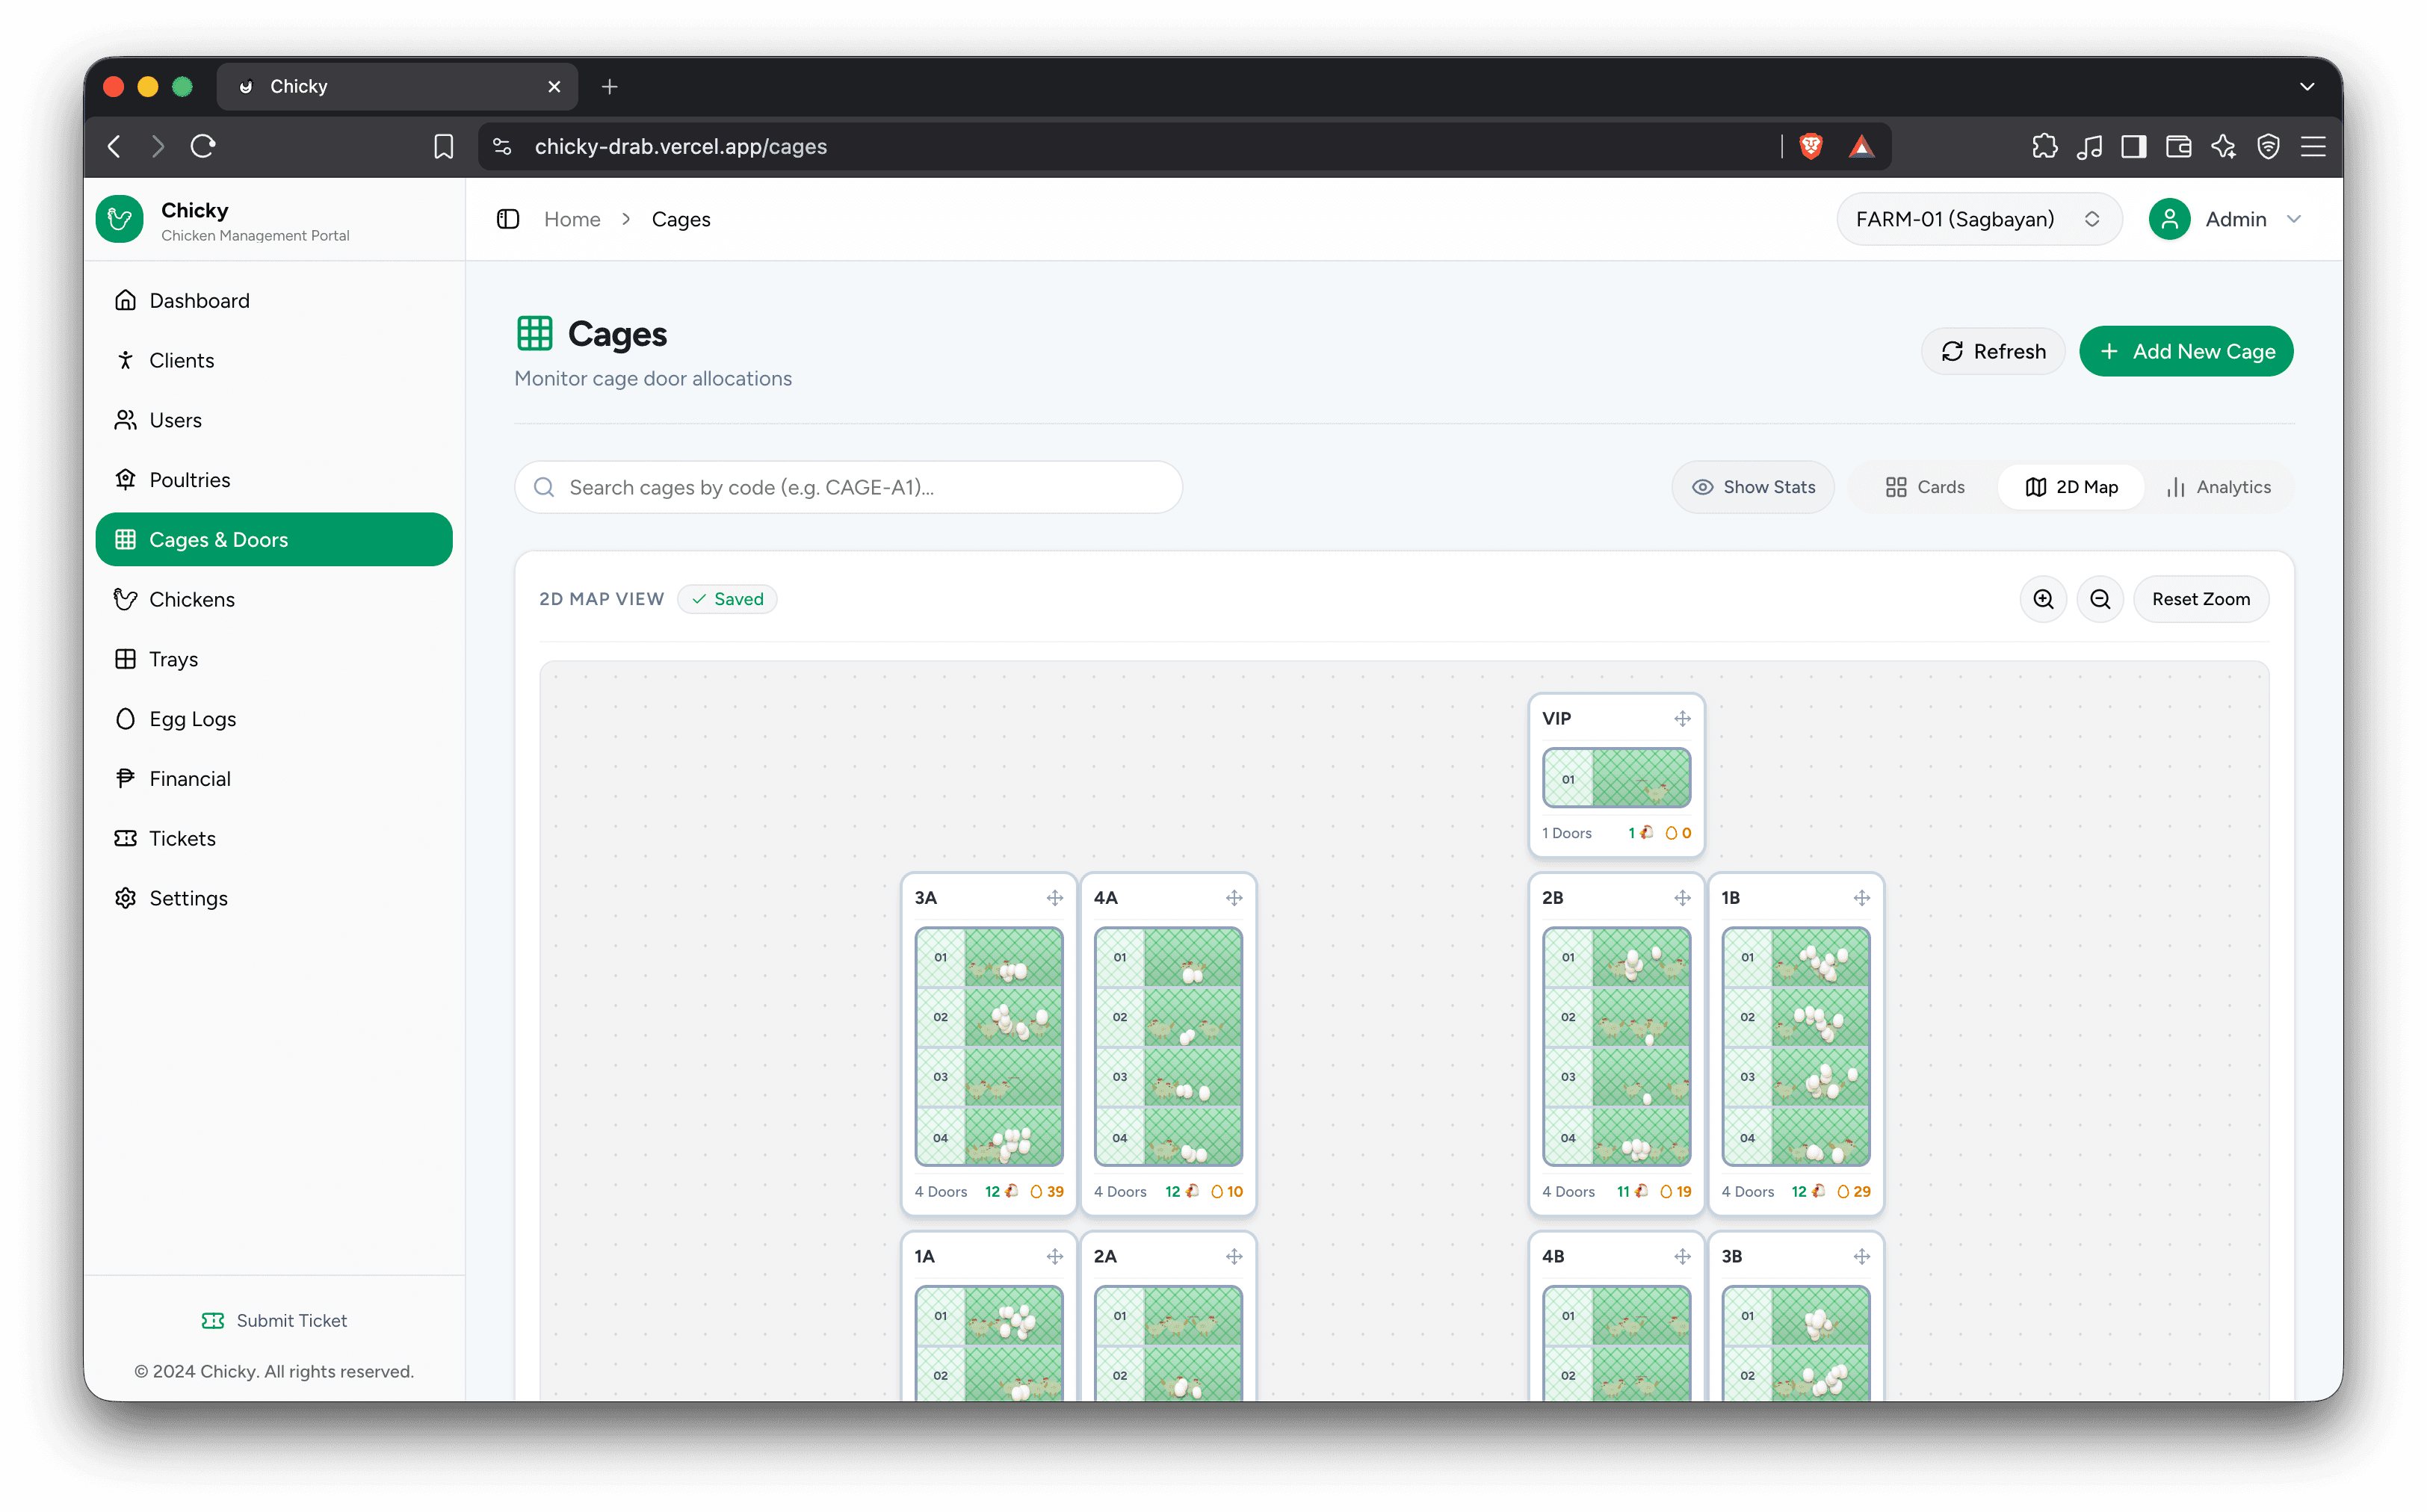Open the browser extensions puzzle icon
The width and height of the screenshot is (2427, 1512).
tap(2044, 146)
